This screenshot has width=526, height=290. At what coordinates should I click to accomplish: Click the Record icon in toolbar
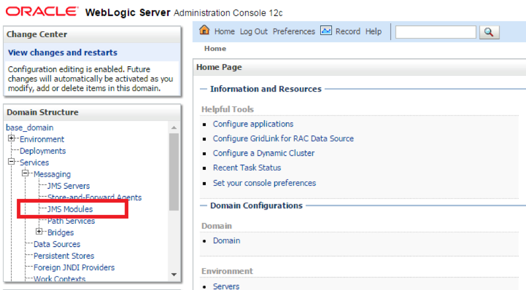click(x=326, y=31)
